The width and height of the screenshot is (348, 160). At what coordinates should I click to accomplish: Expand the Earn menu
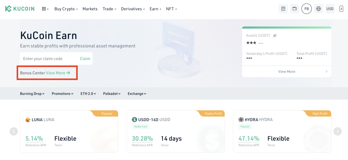(x=155, y=9)
